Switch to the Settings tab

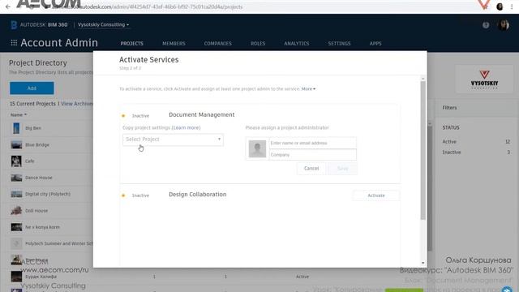339,43
